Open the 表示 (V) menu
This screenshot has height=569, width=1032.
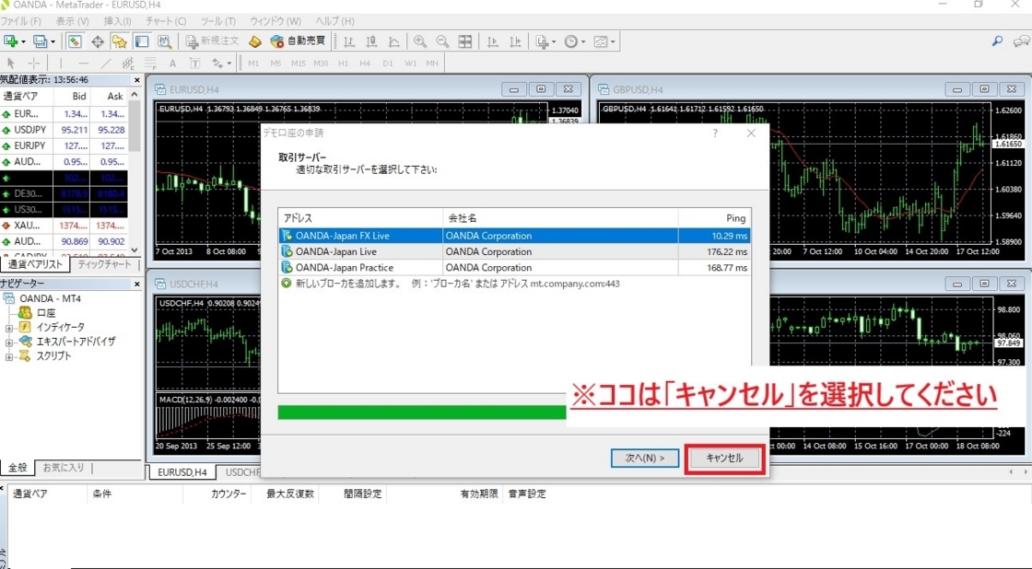click(73, 21)
